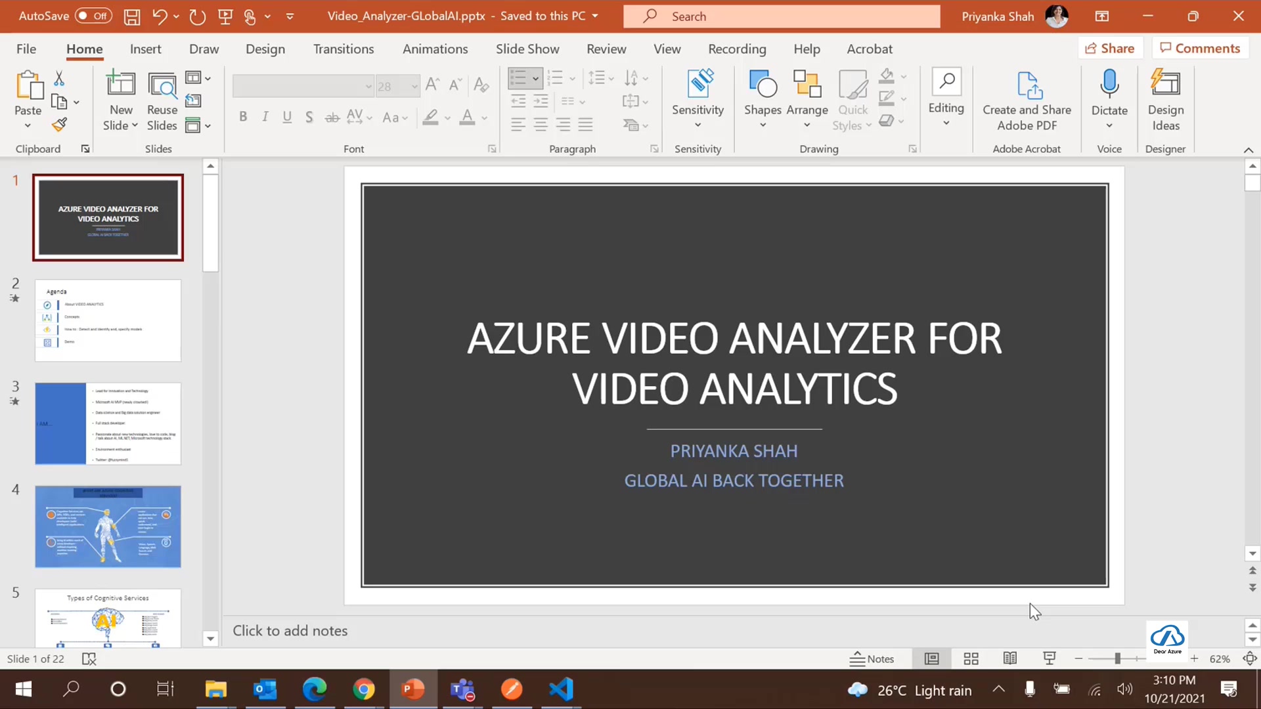Switch to the Slide Show tab
Image resolution: width=1261 pixels, height=709 pixels.
tap(527, 49)
